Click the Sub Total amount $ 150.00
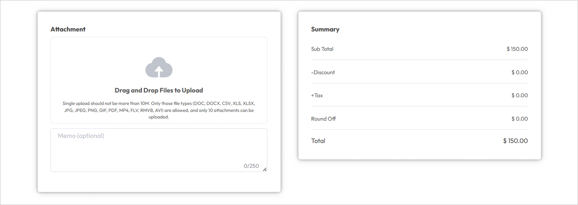This screenshot has height=205, width=578. pos(517,49)
